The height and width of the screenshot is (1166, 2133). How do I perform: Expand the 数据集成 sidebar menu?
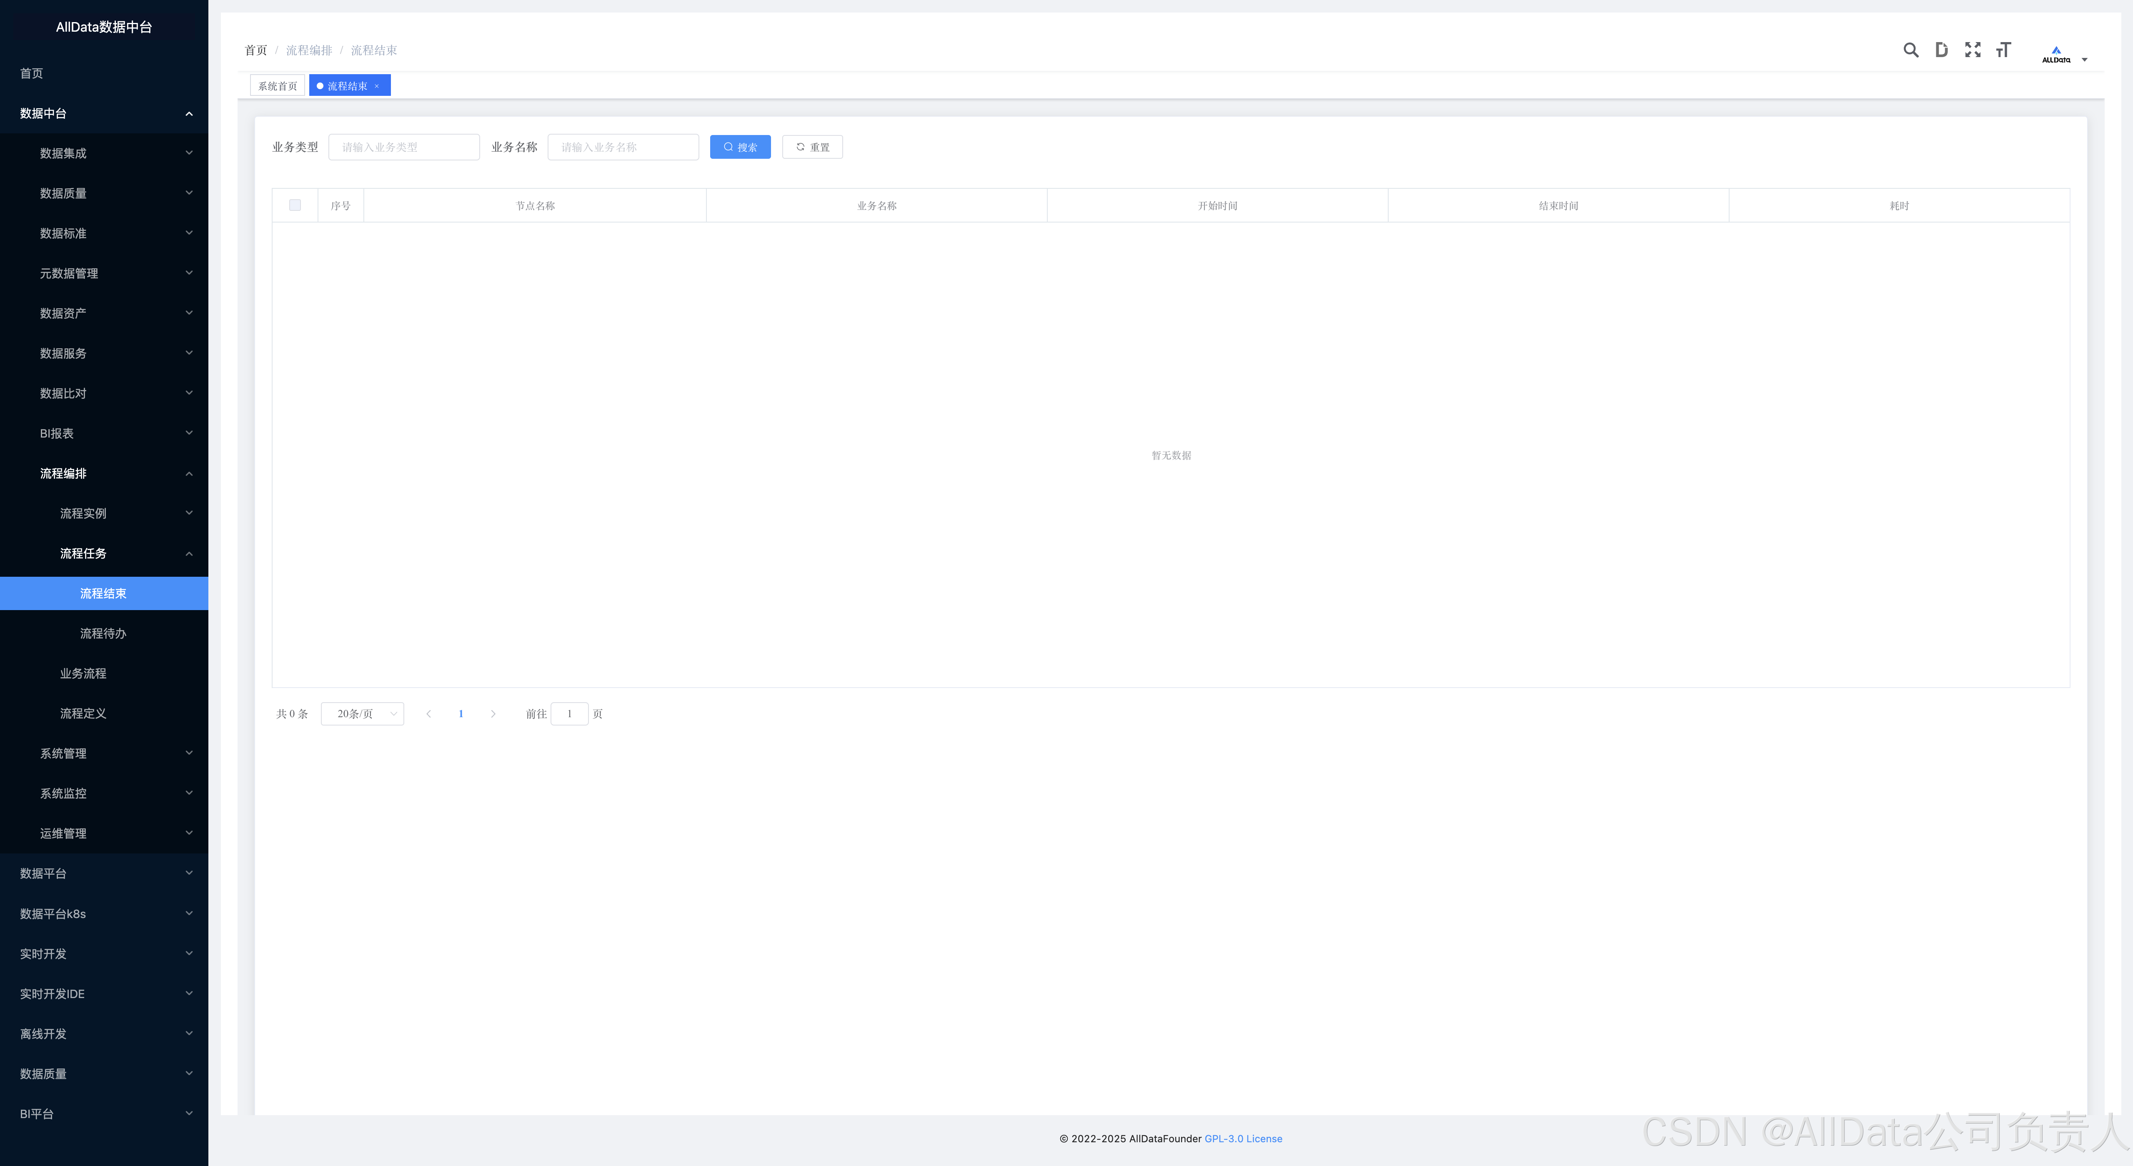[x=103, y=153]
